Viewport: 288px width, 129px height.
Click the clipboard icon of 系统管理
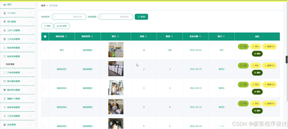(x=5, y=125)
